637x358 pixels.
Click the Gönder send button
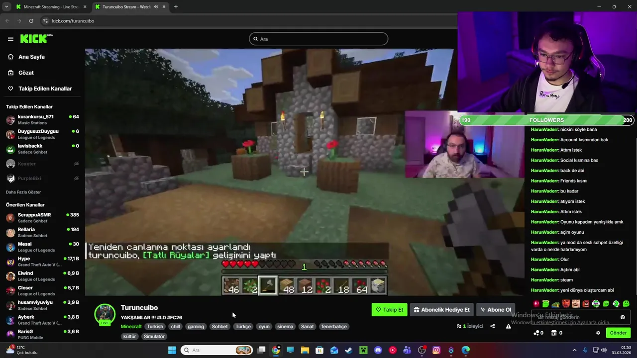[x=618, y=333]
